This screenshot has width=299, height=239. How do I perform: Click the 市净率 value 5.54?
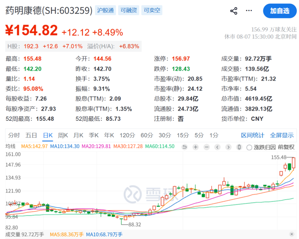[x=251, y=89]
